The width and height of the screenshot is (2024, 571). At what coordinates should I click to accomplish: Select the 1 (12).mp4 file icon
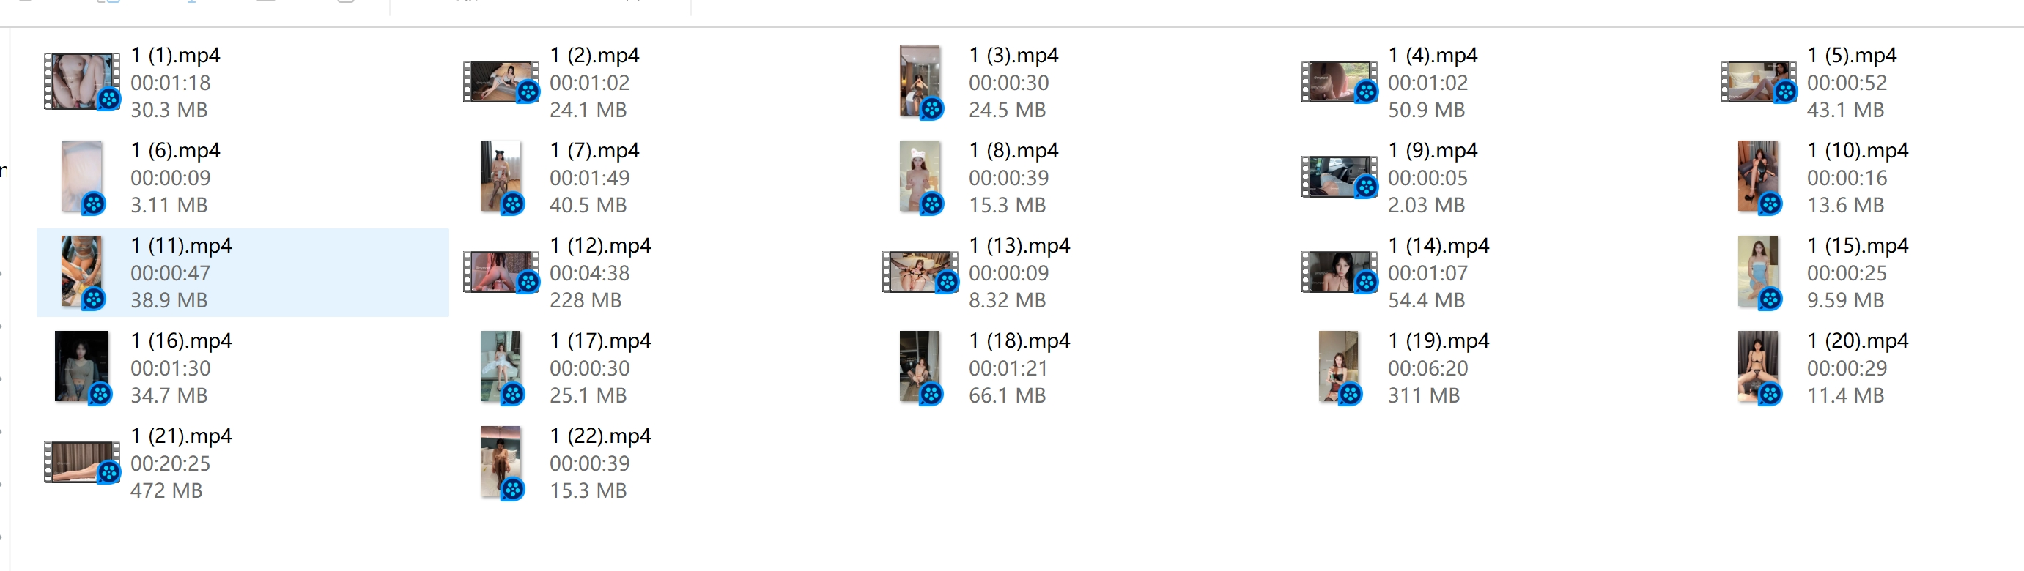tap(501, 272)
